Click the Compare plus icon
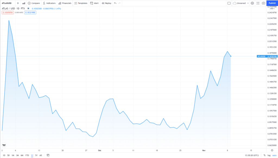 click(x=29, y=3)
